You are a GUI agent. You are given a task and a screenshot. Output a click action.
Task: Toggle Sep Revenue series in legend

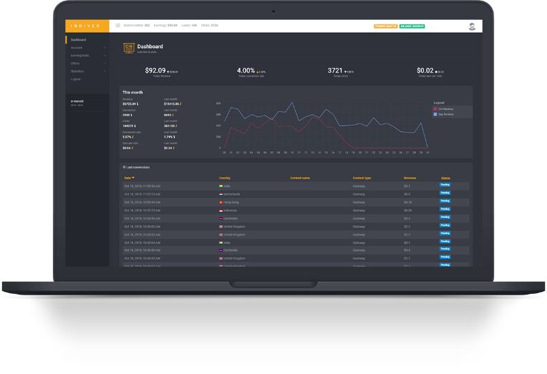(436, 115)
